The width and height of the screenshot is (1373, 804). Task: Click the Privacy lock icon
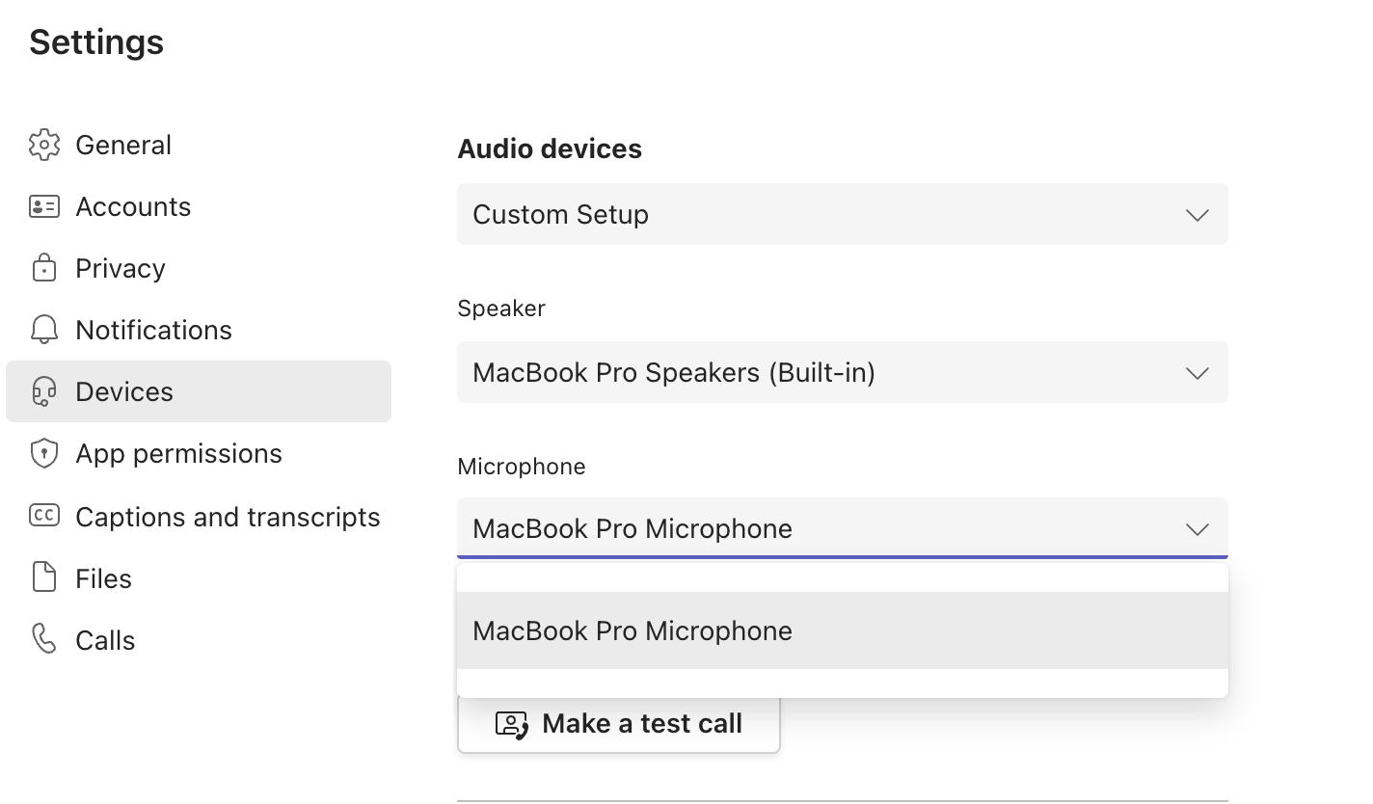click(44, 268)
